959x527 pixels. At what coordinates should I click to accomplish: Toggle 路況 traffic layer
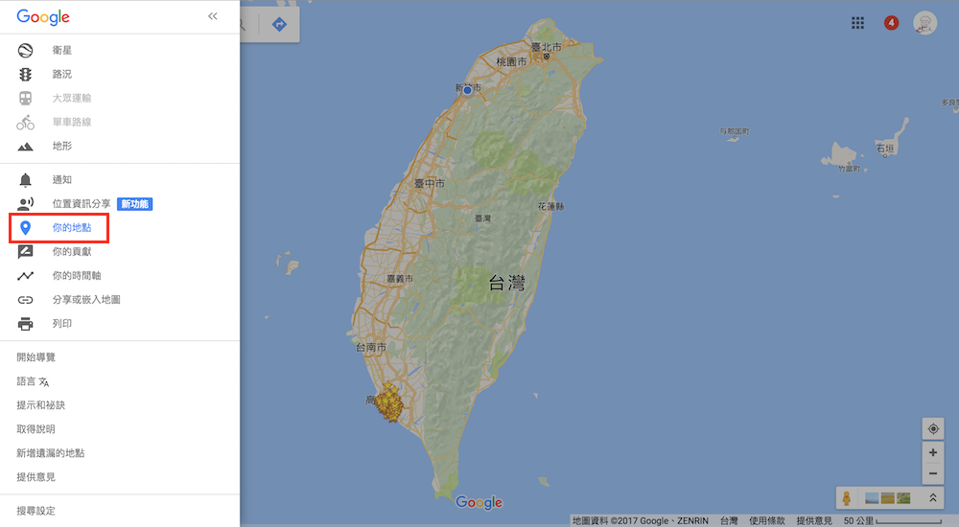[61, 74]
